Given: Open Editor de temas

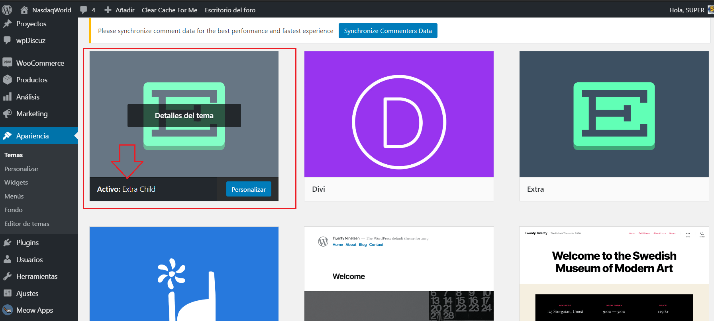Looking at the screenshot, I should [27, 224].
